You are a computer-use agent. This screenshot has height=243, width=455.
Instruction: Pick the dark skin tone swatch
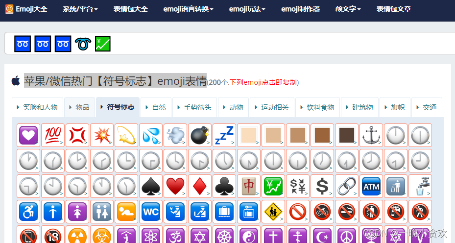tap(346, 135)
